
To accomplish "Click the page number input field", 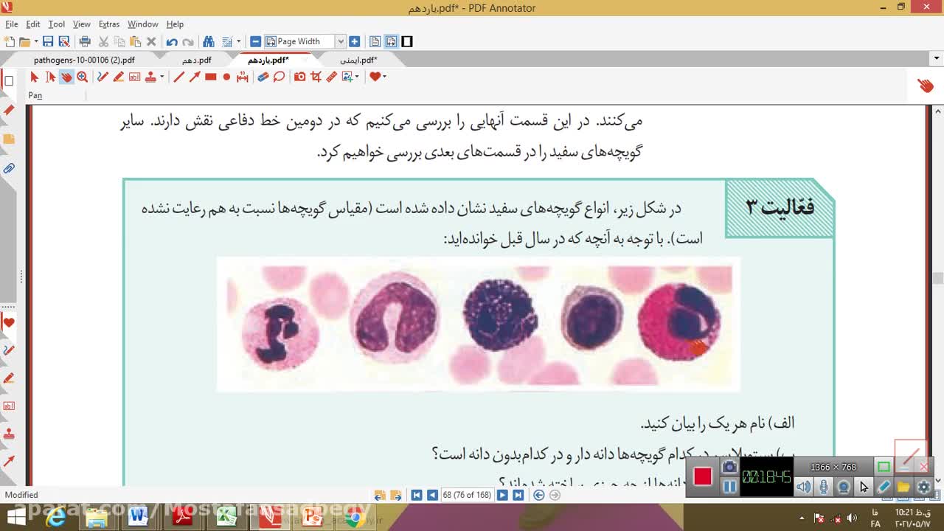I will click(467, 495).
